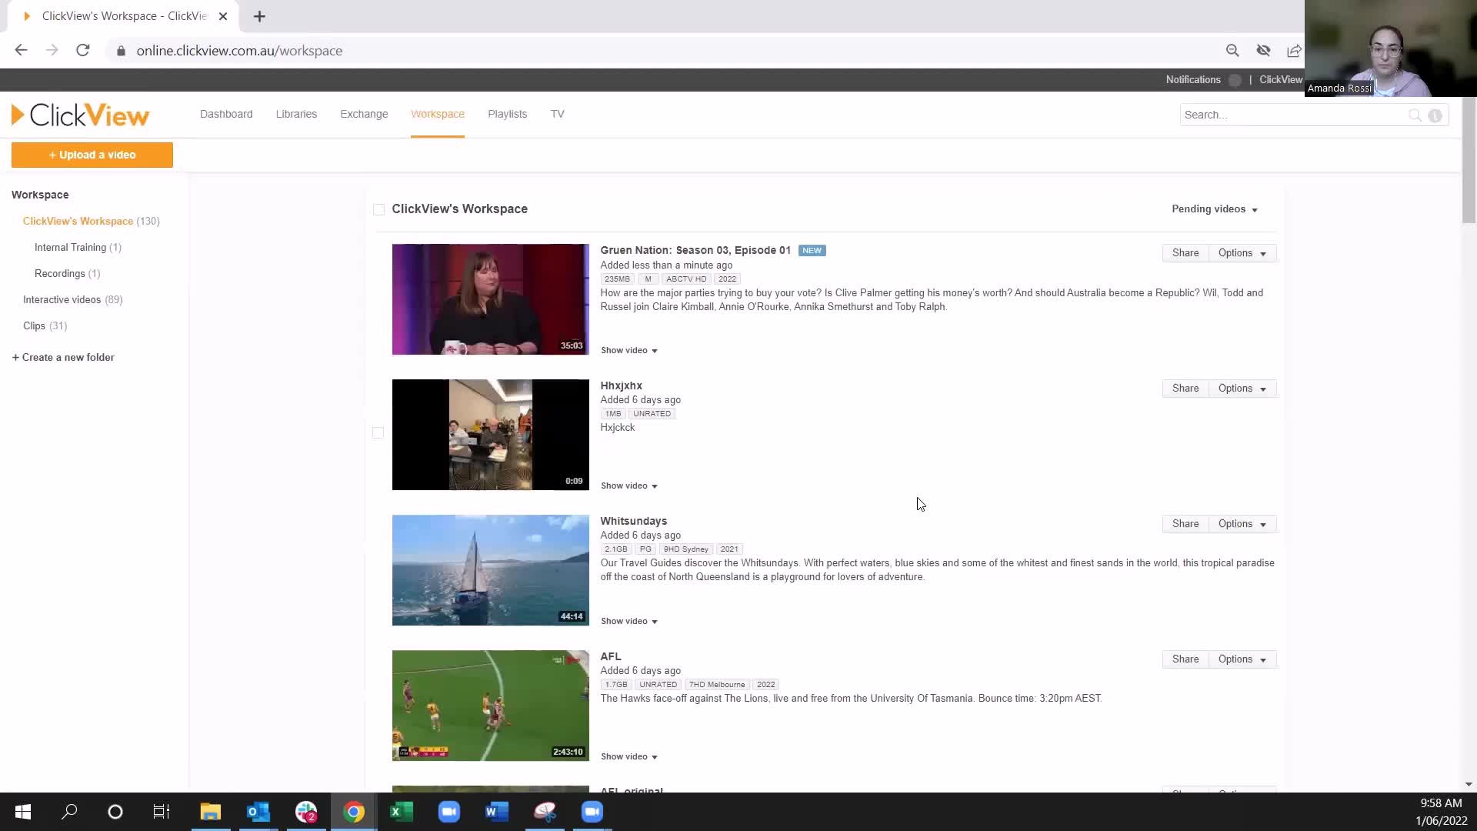Reload the page with the refresh icon
Image resolution: width=1477 pixels, height=831 pixels.
[x=82, y=50]
